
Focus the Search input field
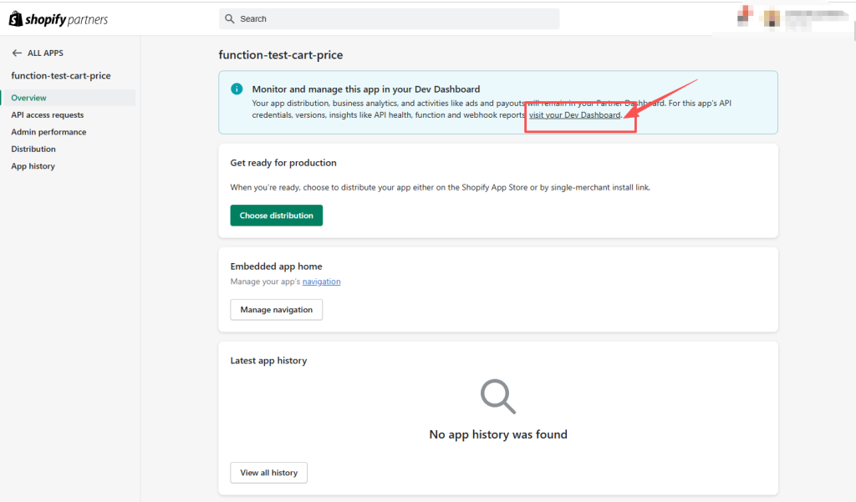tap(393, 19)
